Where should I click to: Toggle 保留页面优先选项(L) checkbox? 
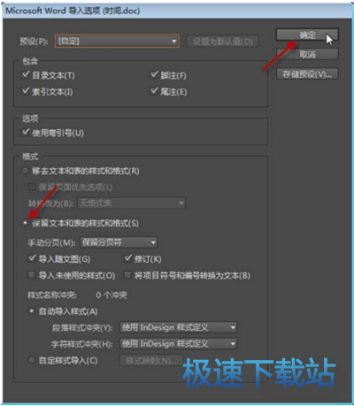[x=31, y=187]
